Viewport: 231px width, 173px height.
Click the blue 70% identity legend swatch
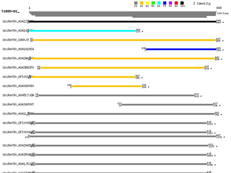[165, 3]
